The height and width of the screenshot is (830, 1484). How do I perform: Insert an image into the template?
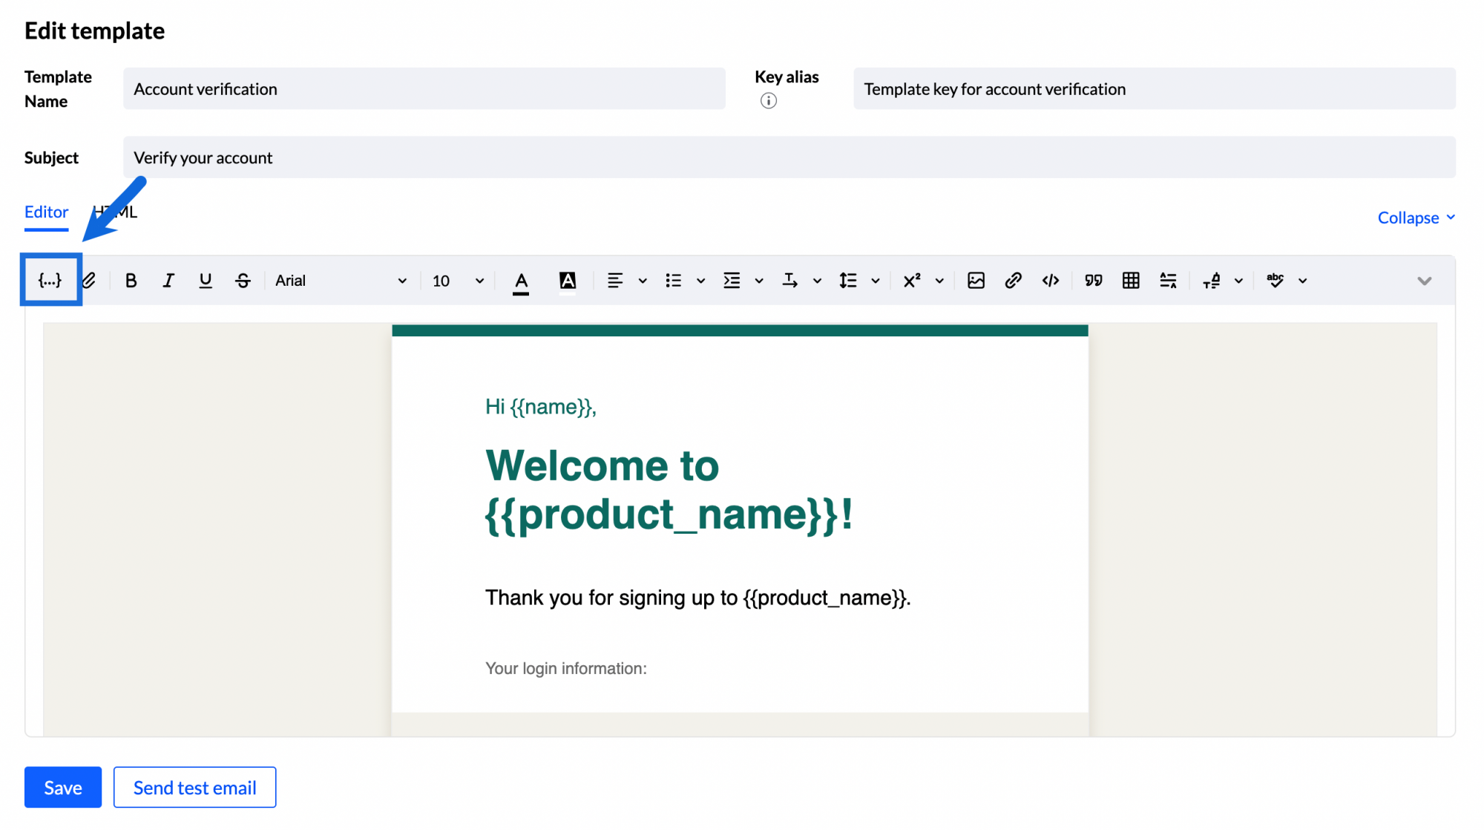(976, 280)
